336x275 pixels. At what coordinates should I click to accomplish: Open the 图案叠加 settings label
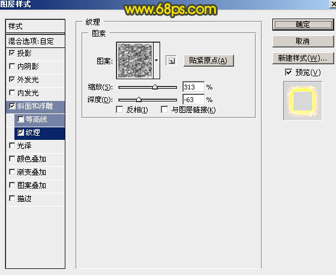pyautogui.click(x=31, y=186)
